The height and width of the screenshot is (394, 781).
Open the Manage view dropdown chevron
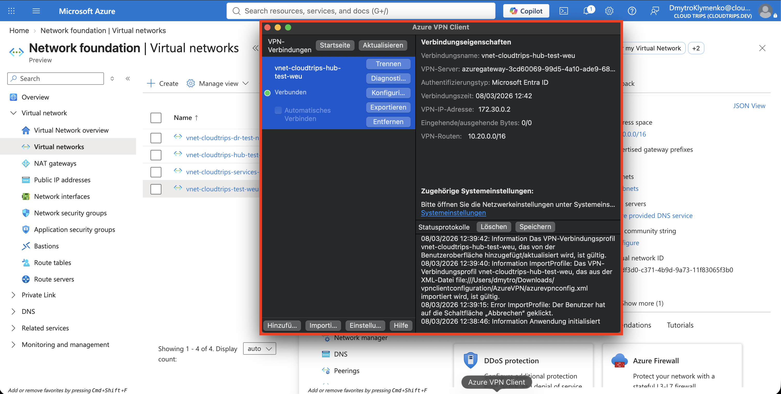246,83
